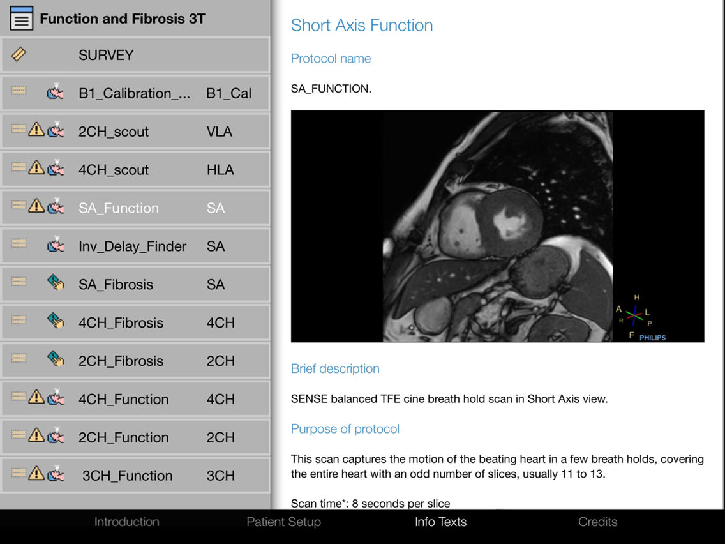Click the breath-hold icon on Inv_Delay_Finder
This screenshot has height=544, width=725.
(55, 245)
